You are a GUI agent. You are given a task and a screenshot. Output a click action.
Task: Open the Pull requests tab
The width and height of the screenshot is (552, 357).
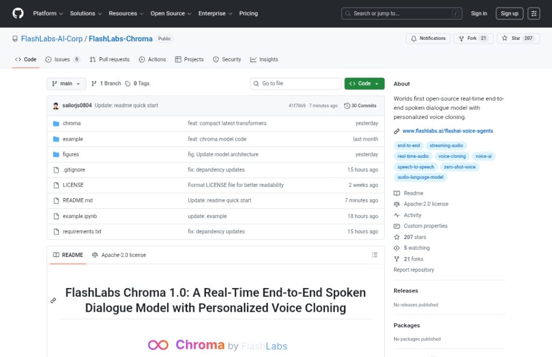pos(110,59)
